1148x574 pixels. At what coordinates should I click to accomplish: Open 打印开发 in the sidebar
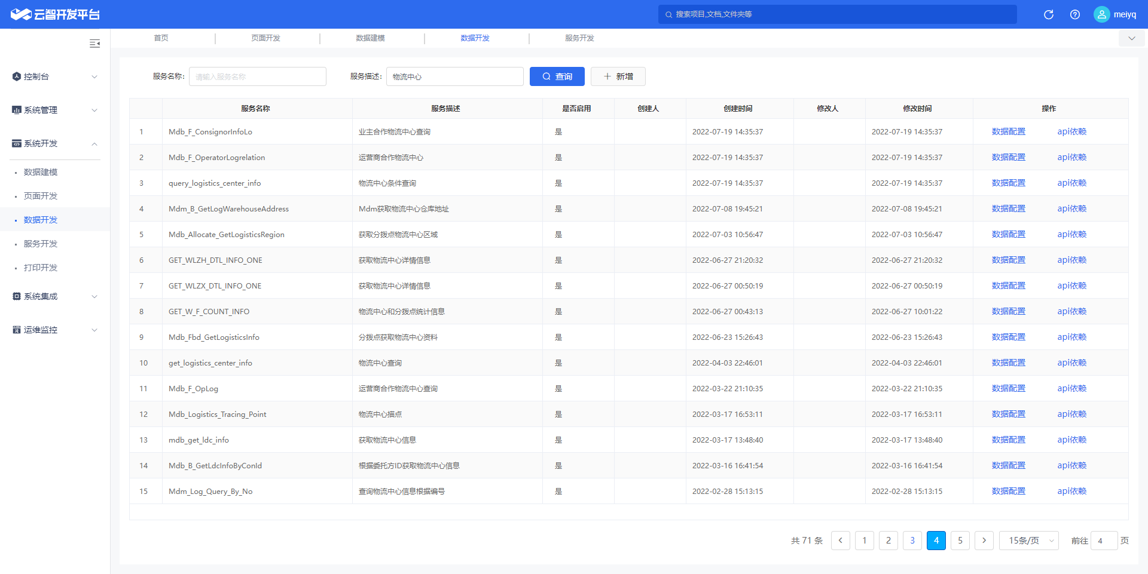pyautogui.click(x=41, y=268)
